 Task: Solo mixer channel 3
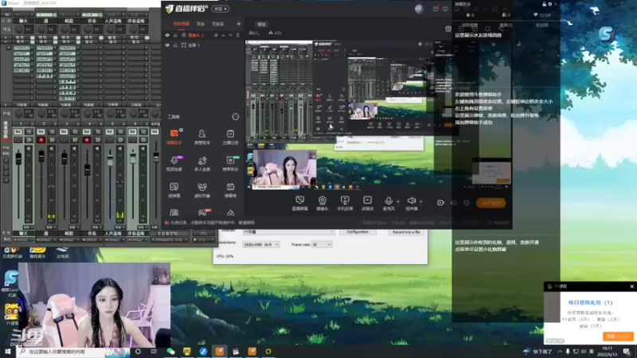pyautogui.click(x=75, y=132)
